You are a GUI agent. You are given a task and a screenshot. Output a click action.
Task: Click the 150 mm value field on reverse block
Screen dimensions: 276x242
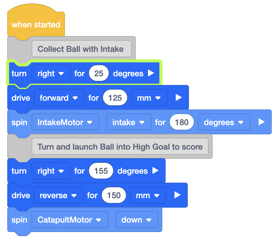point(114,195)
